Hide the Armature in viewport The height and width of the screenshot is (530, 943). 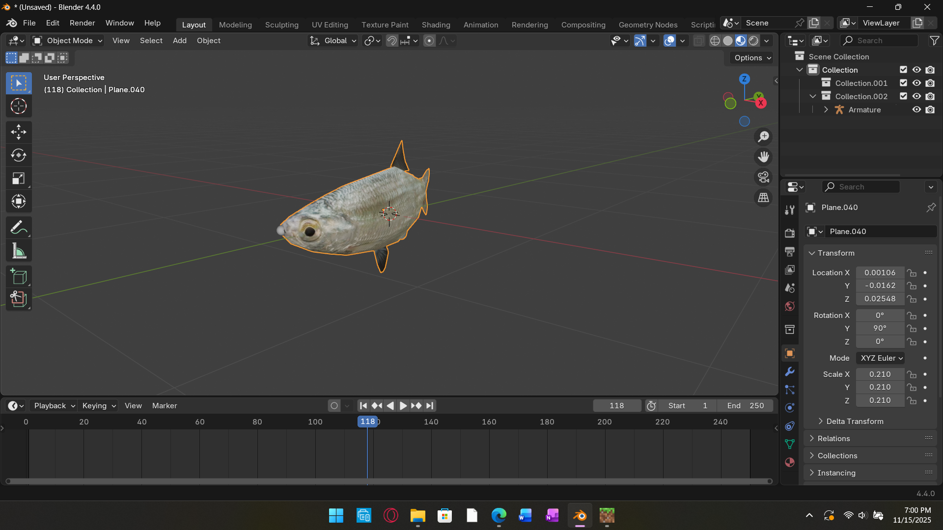coord(916,109)
